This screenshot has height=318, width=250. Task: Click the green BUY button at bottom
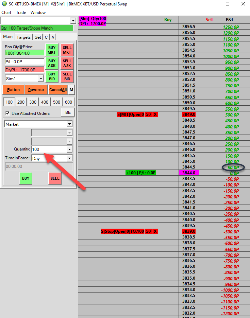26,178
